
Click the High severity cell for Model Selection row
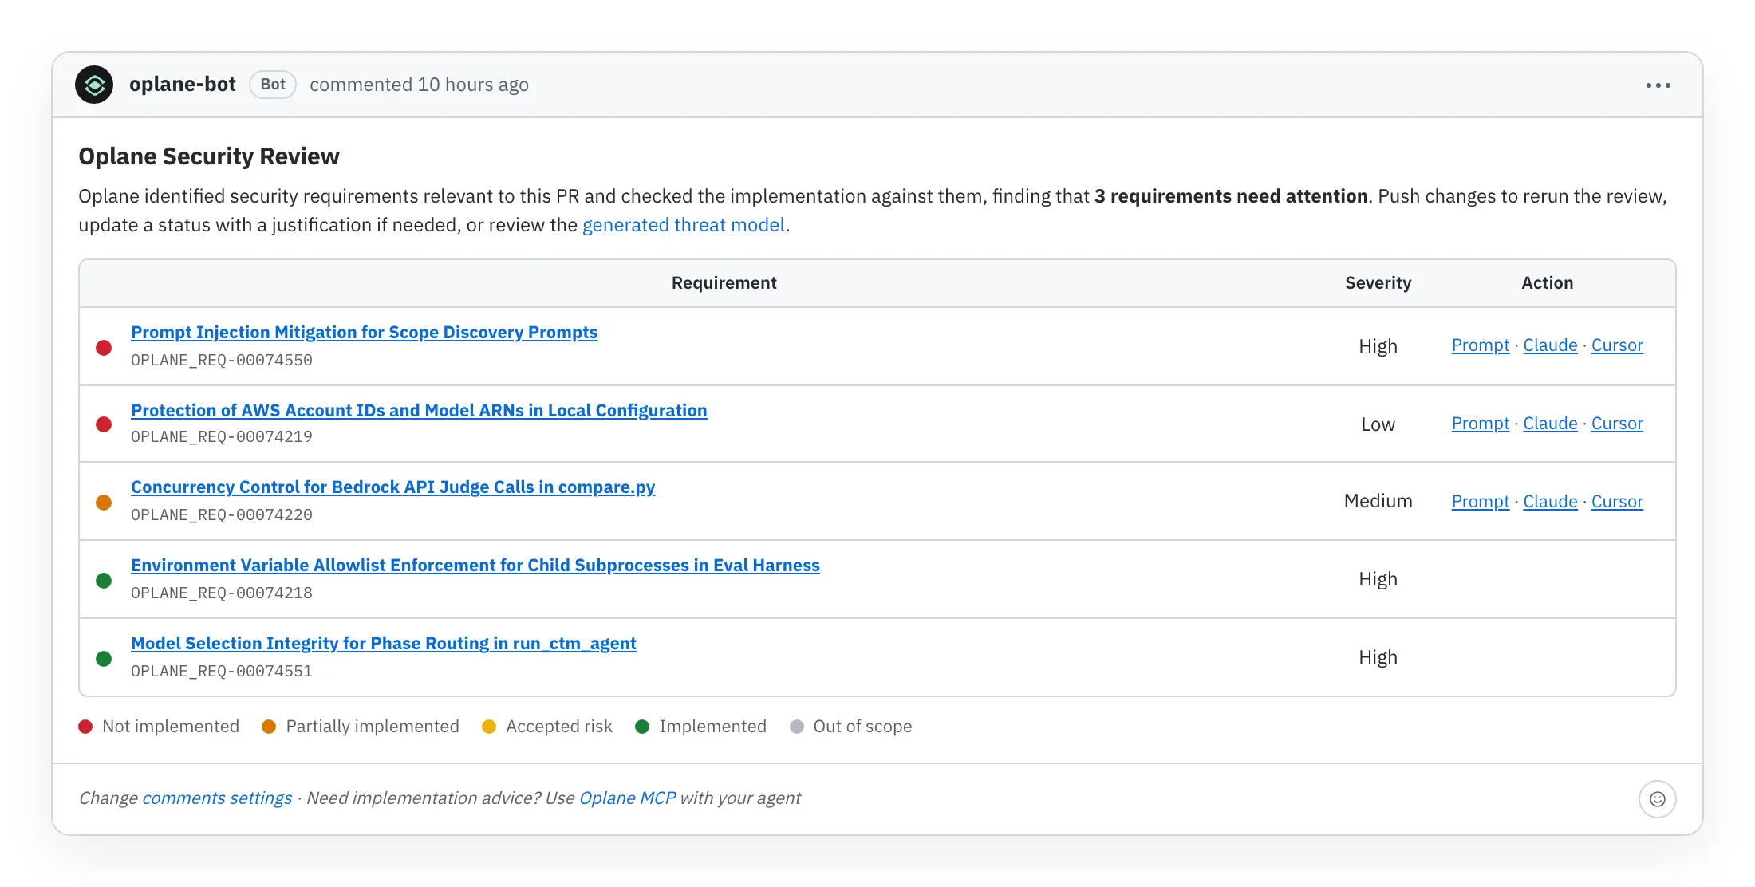[x=1378, y=657]
